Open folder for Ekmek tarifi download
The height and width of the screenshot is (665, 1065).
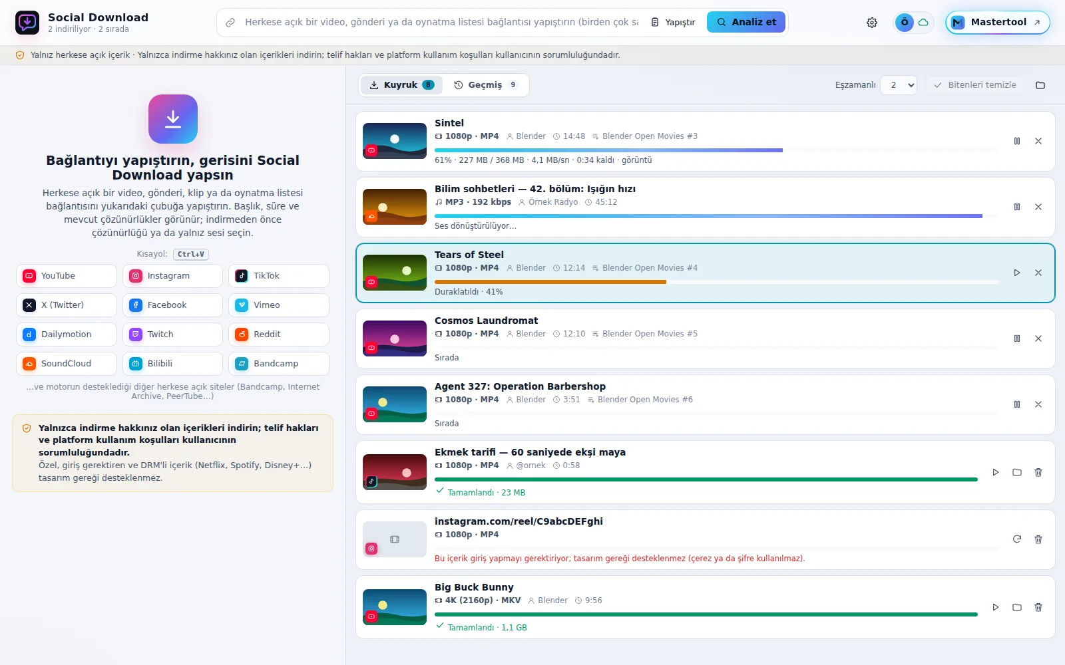click(1017, 472)
